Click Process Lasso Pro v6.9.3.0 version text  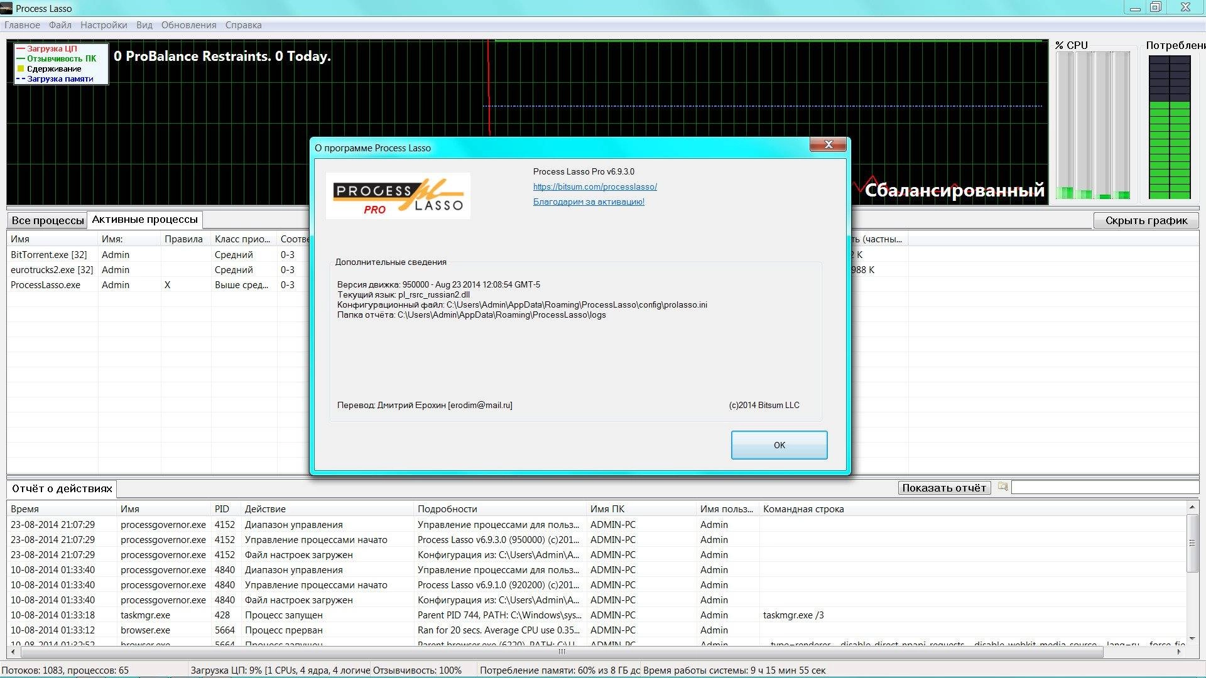pos(584,171)
